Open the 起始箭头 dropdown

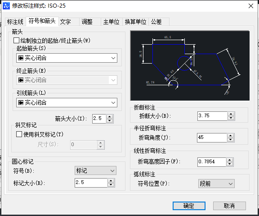point(67,58)
